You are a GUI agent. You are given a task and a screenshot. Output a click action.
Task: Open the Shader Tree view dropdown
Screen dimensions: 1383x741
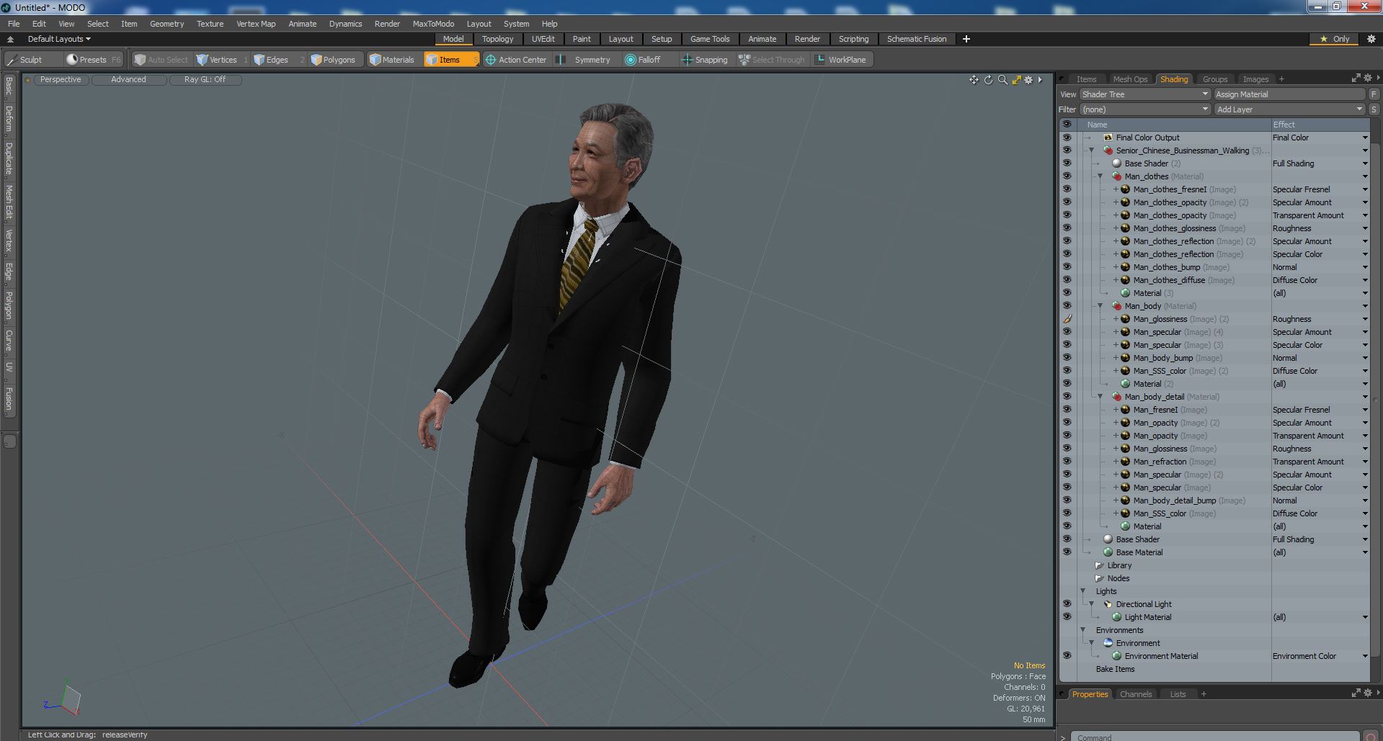1144,94
